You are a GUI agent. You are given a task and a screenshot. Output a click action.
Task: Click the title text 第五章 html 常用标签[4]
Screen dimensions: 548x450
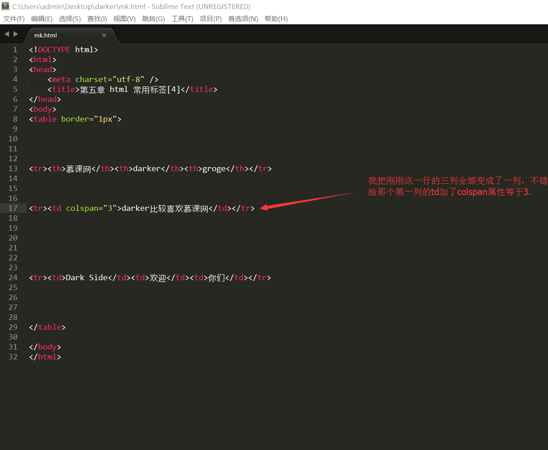(x=130, y=89)
